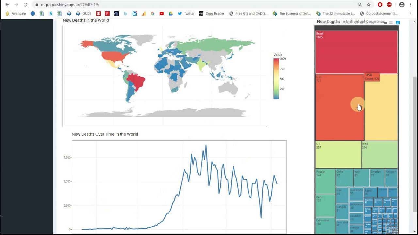Screen dimensions: 418x235
Task: Open the LinkedIn bookmark icon
Action: 135,14
